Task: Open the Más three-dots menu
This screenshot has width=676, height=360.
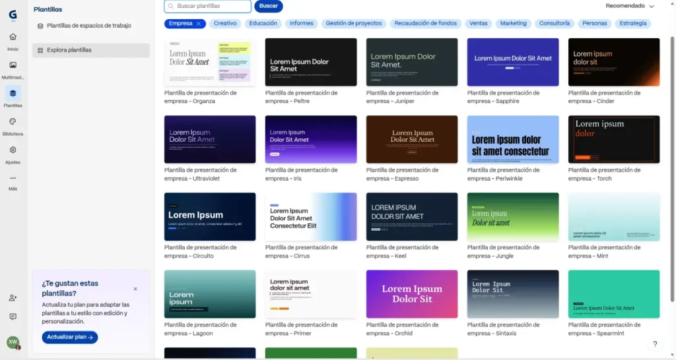Action: [13, 178]
